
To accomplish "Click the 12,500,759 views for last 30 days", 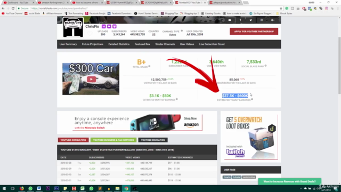I will pos(159,79).
